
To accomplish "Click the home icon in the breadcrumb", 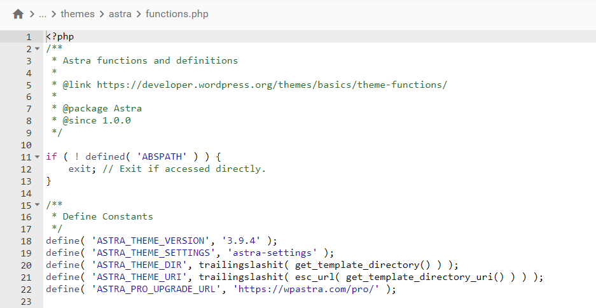I will pos(18,14).
